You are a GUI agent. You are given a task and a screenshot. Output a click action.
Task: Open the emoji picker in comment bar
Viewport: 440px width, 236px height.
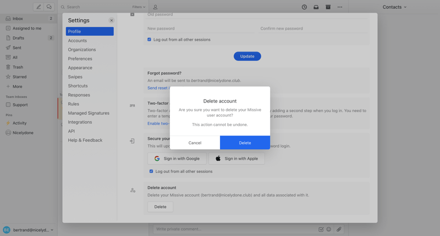[x=329, y=229]
